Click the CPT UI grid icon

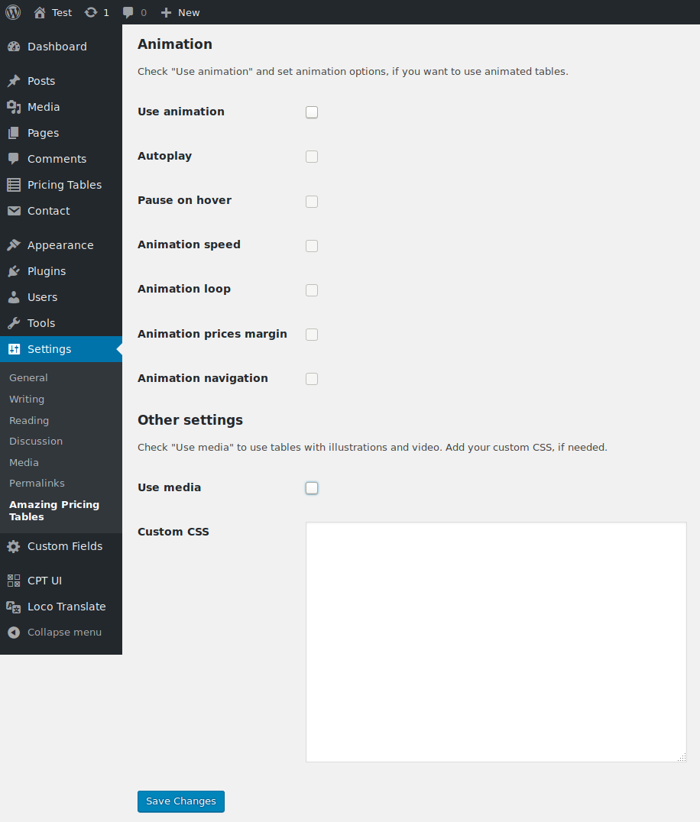(x=15, y=581)
